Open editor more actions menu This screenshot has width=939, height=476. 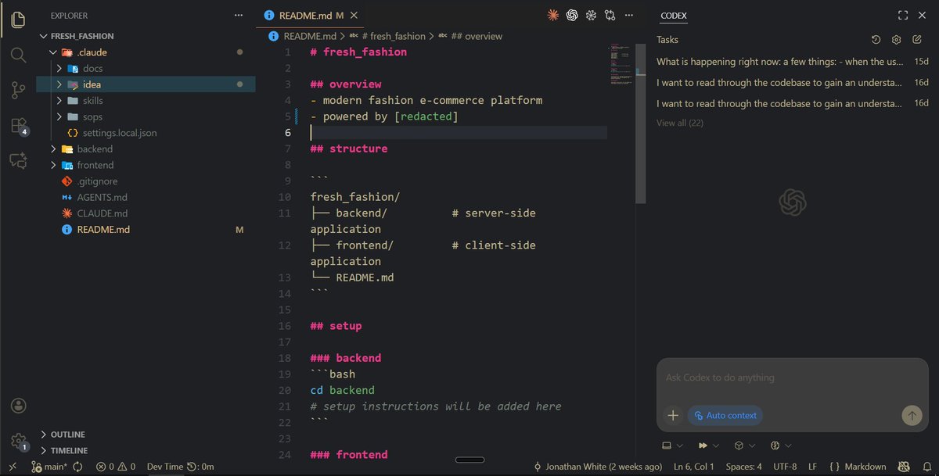click(629, 15)
